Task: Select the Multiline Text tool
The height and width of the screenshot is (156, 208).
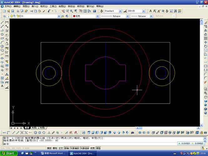Action: click(x=2, y=86)
